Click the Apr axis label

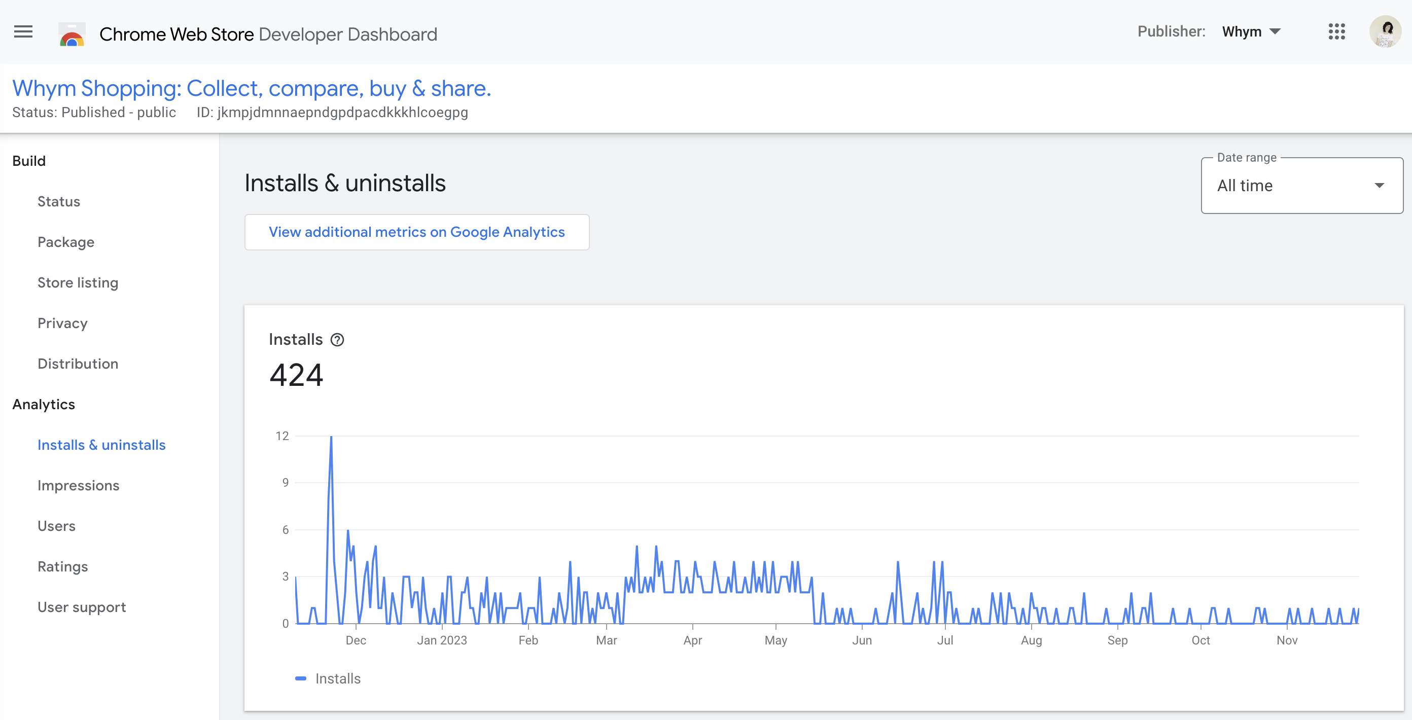click(x=692, y=640)
